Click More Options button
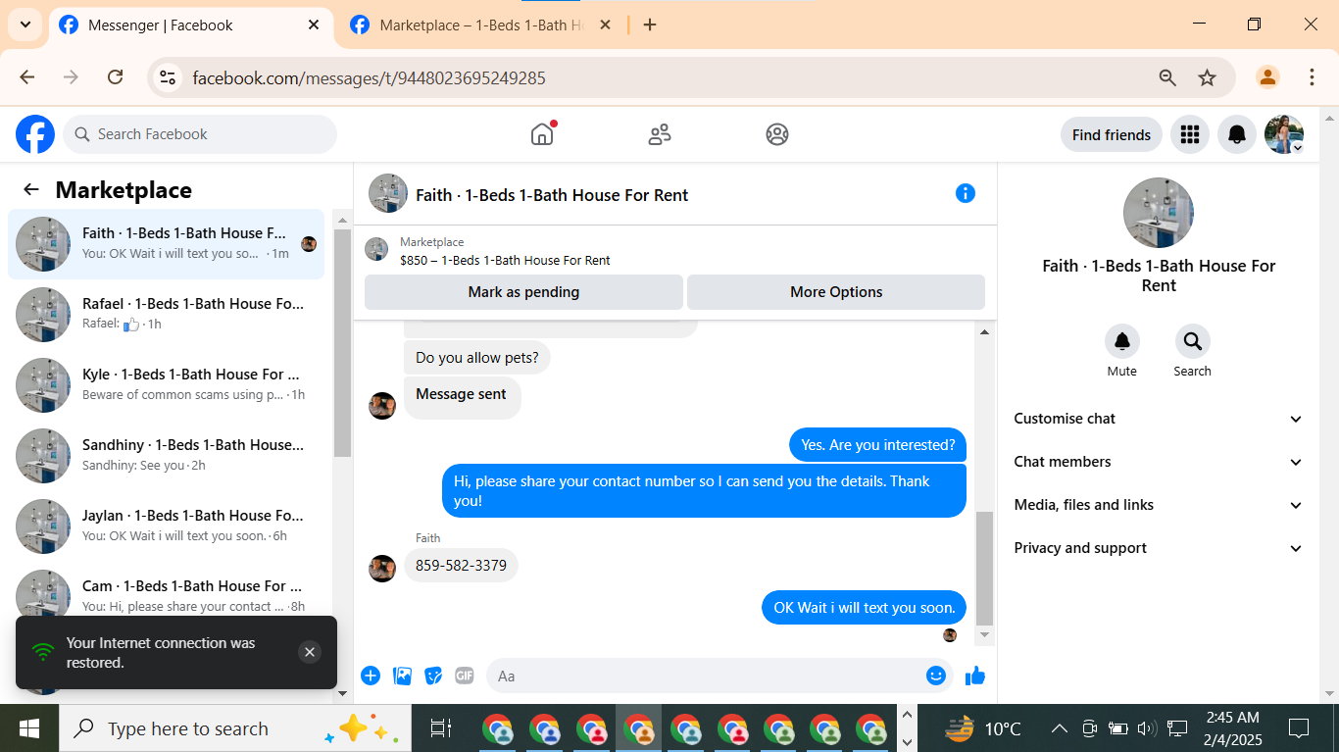 point(836,292)
